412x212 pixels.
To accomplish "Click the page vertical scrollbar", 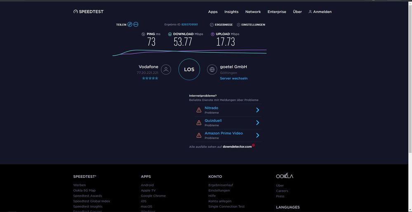I will coord(410,79).
